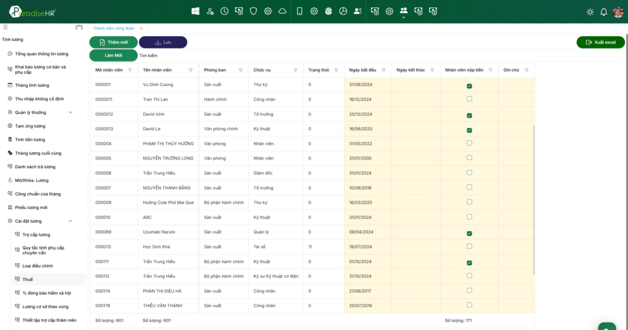This screenshot has height=330, width=628.
Task: Click the hierarchy tree icon above sidebar
Action: tap(79, 27)
